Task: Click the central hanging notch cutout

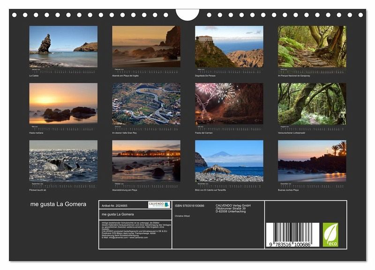Action: pos(187,15)
